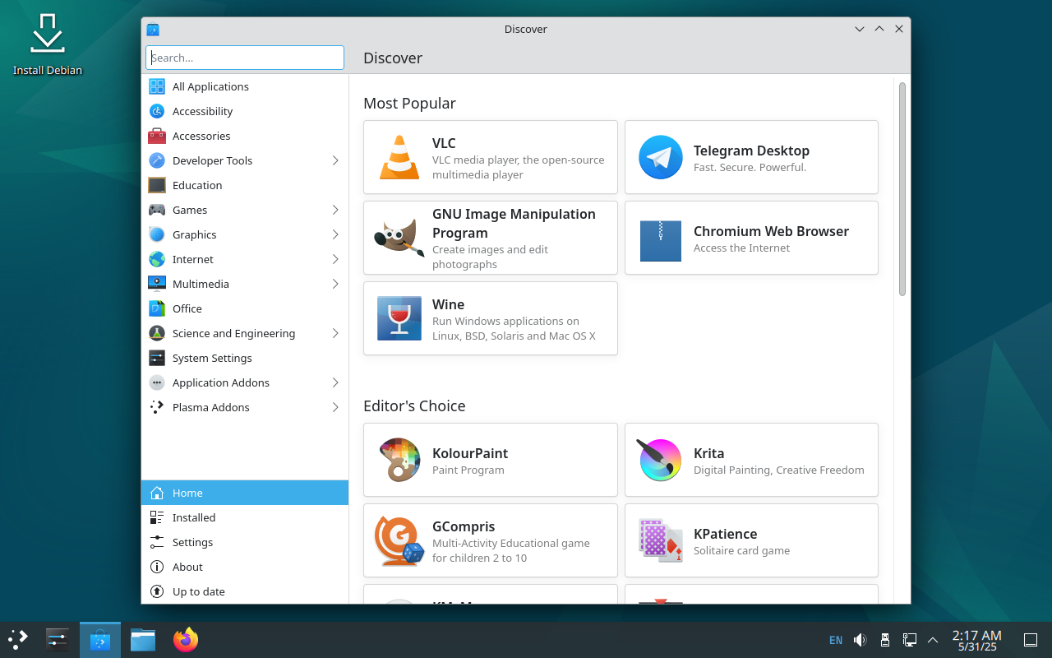Expand the Application Addons category
This screenshot has width=1052, height=658.
(335, 382)
